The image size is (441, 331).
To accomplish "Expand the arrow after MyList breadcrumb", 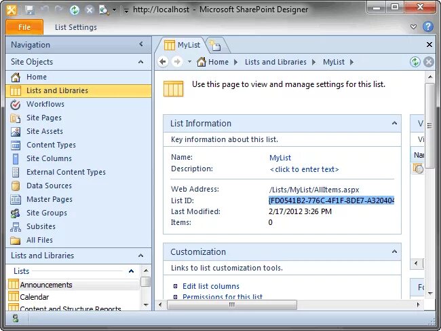I will click(351, 62).
